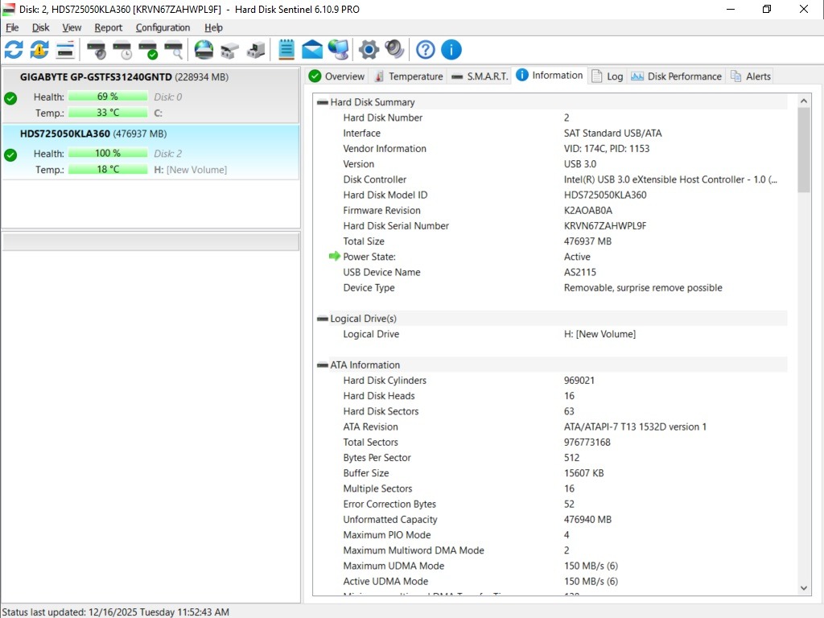Open the Configuration menu
824x618 pixels.
tap(163, 27)
